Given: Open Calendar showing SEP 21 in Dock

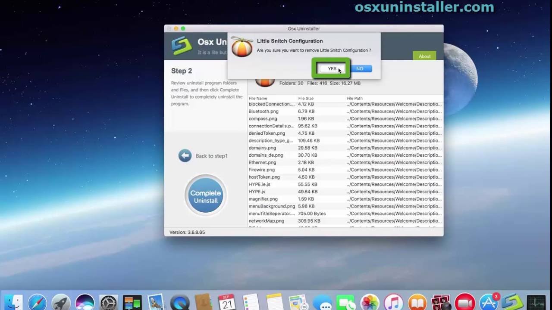Looking at the screenshot, I should (x=227, y=302).
